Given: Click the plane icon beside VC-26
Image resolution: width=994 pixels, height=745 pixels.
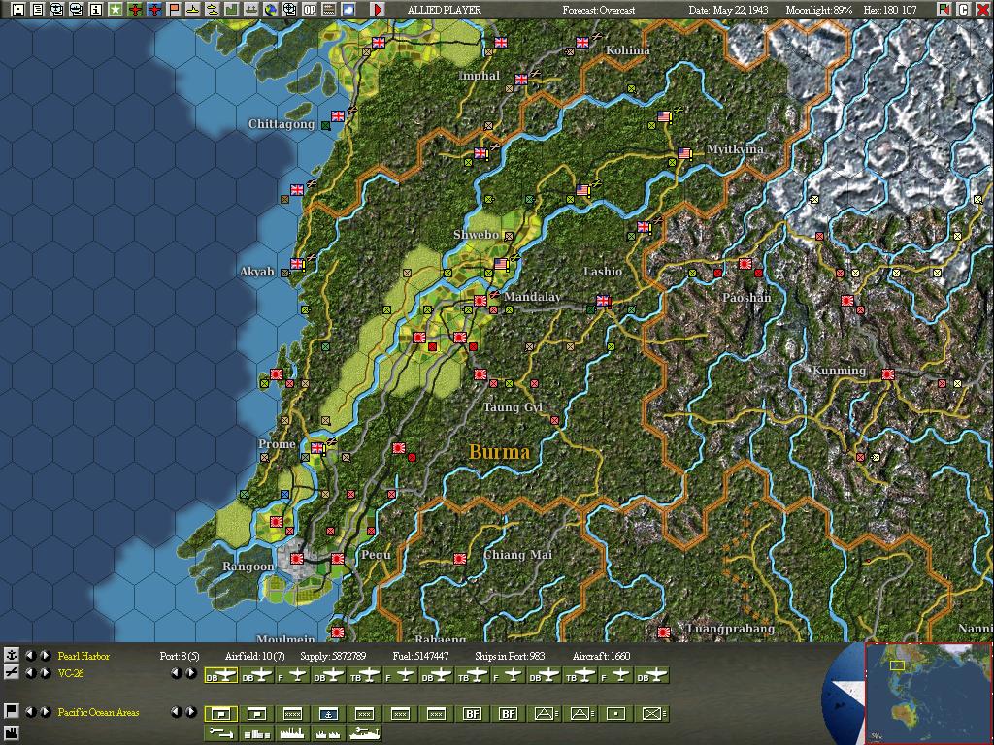Looking at the screenshot, I should coord(11,673).
